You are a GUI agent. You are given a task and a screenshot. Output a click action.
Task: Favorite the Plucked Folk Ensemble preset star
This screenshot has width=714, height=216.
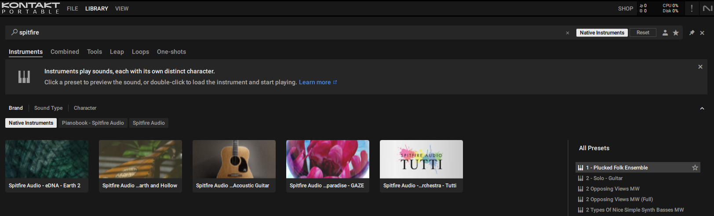coord(695,168)
